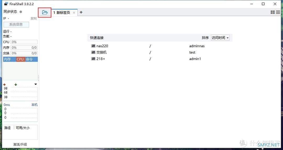Click terminal icon next to 218+
Viewport: 283px width, 150px height.
click(x=93, y=59)
